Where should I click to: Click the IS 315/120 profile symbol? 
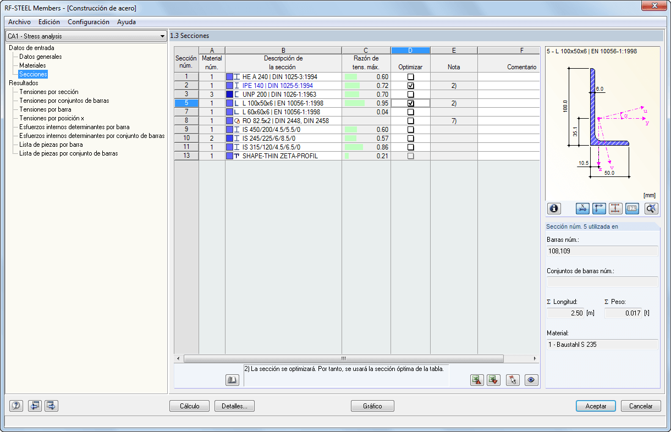tap(238, 147)
